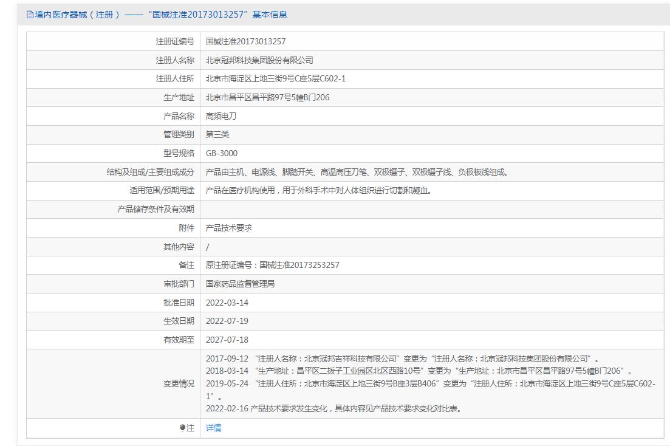Screen dimensions: 670x446
Task: Click the 注册人名称 label
Action: [x=175, y=60]
